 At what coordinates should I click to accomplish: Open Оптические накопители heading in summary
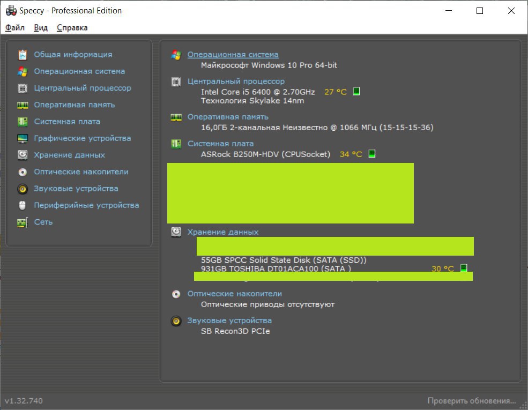pos(235,294)
